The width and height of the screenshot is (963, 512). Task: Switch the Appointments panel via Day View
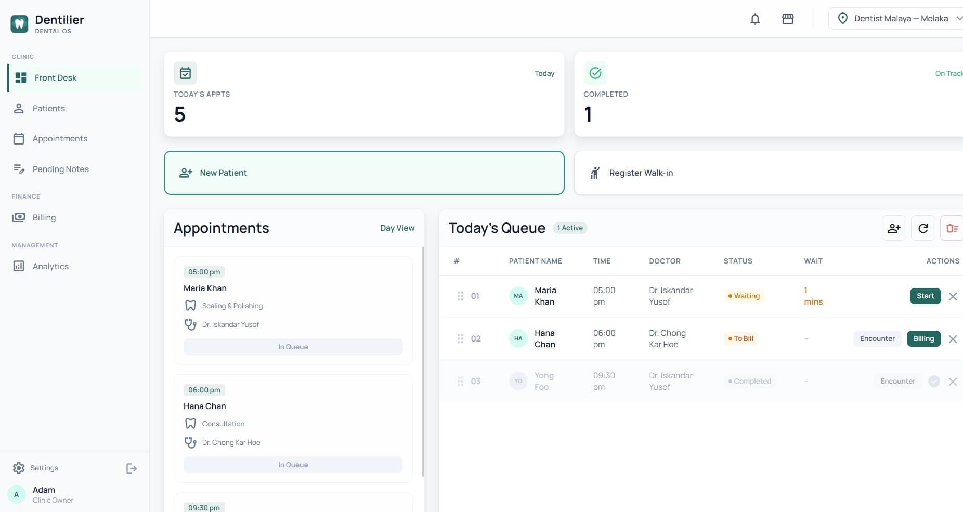[397, 228]
